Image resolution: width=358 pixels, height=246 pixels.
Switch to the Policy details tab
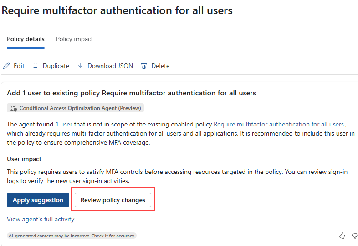[x=26, y=39]
